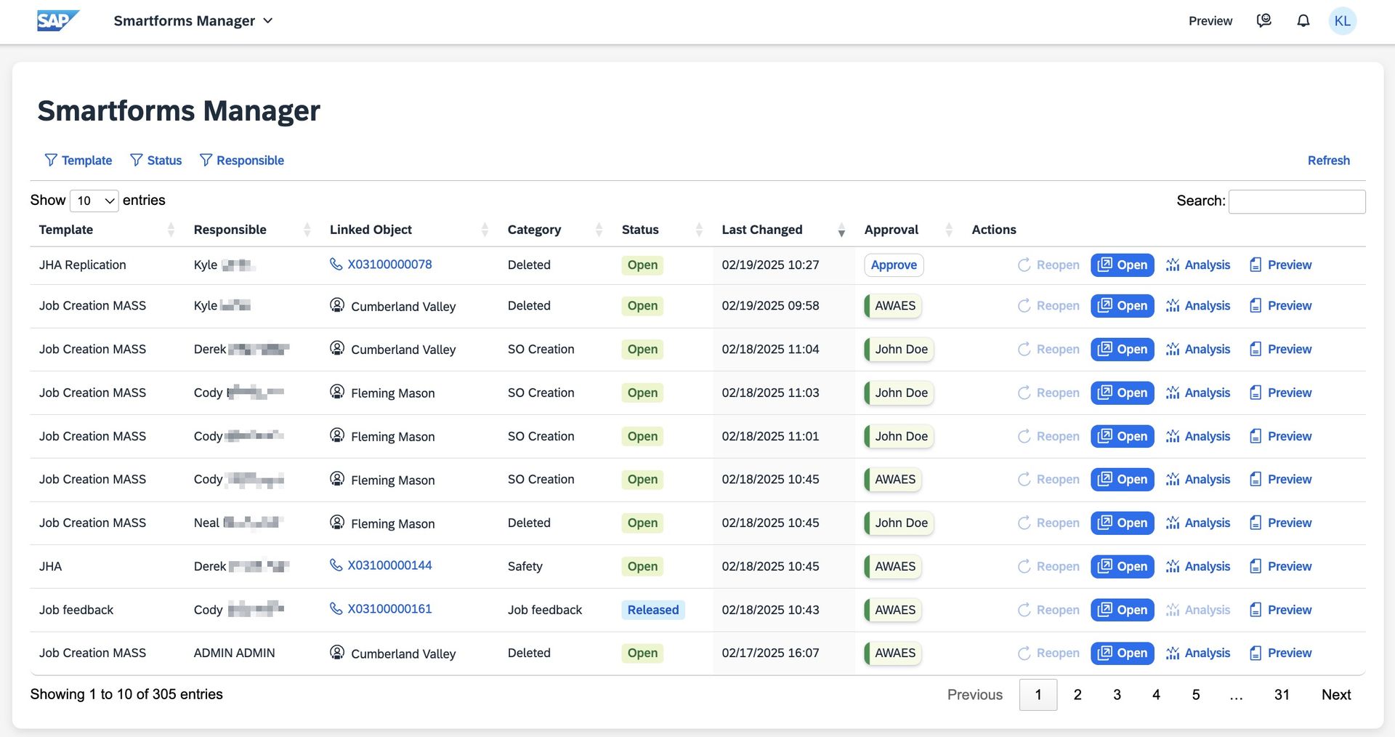
Task: Click the Template filter funnel icon
Action: click(x=51, y=160)
